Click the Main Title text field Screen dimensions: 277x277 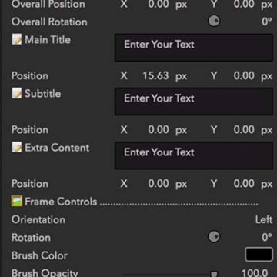pos(194,48)
